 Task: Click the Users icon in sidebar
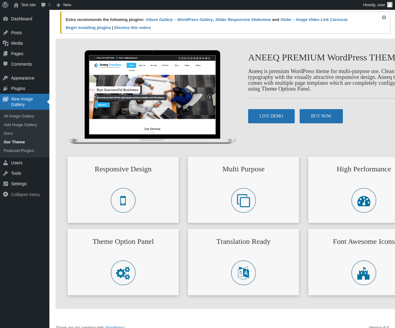tap(6, 163)
